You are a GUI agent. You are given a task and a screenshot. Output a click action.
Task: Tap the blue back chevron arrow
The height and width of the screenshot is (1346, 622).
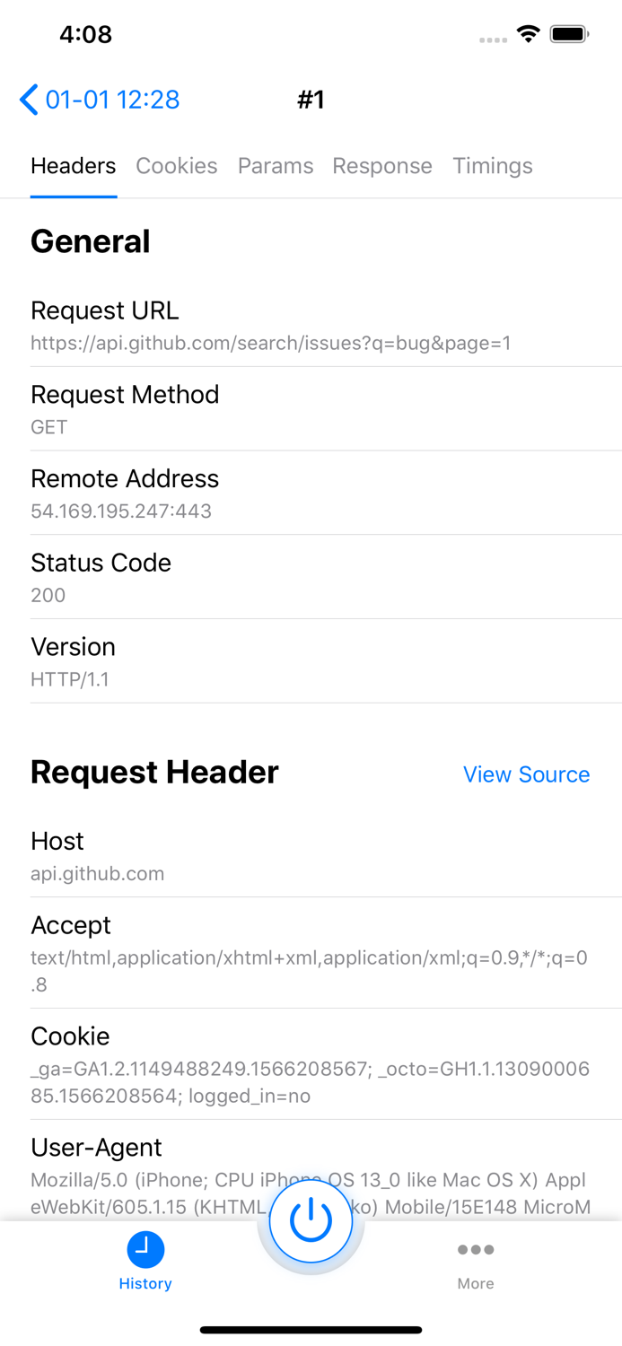coord(28,100)
